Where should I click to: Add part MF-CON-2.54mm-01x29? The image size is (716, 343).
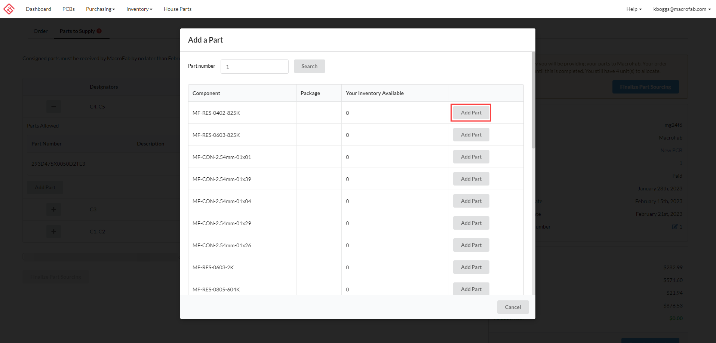[471, 223]
